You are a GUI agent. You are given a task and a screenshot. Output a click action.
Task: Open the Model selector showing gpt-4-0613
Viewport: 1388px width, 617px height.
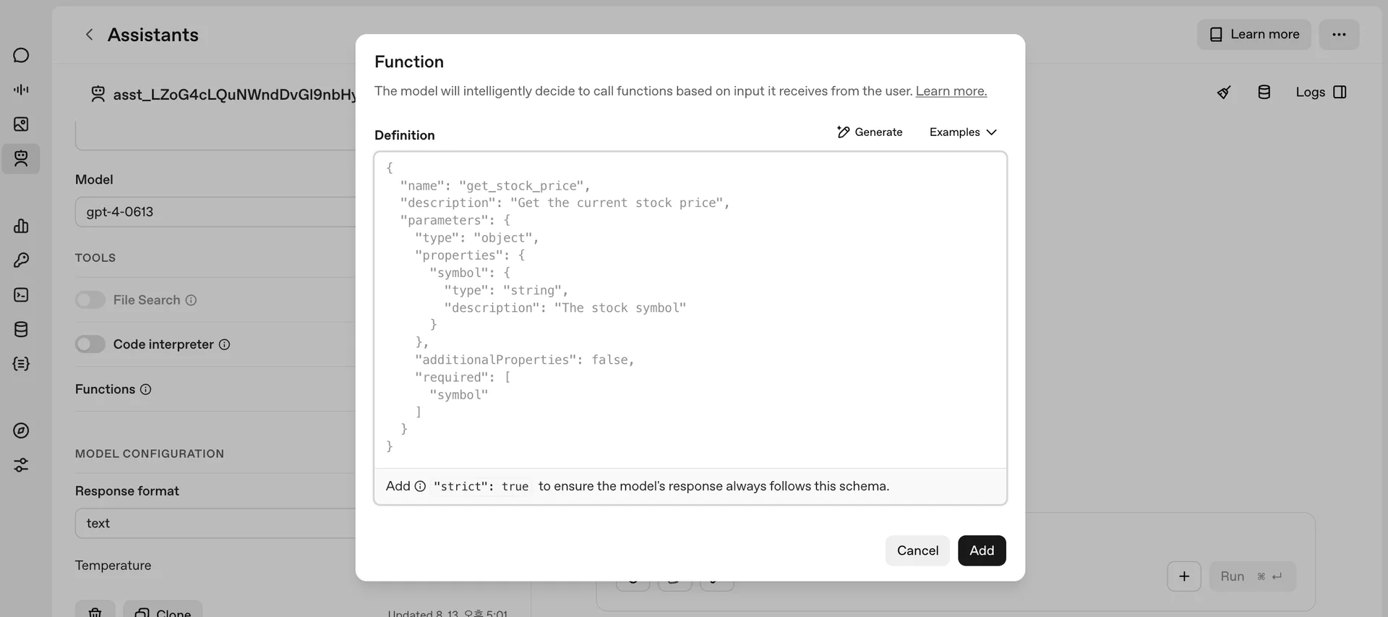pyautogui.click(x=215, y=212)
